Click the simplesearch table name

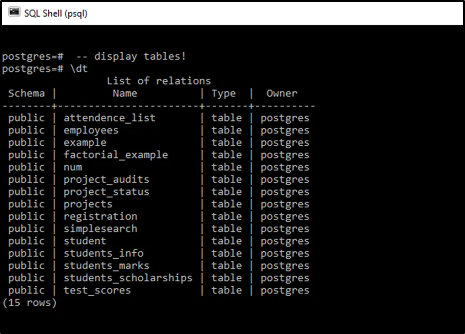100,229
